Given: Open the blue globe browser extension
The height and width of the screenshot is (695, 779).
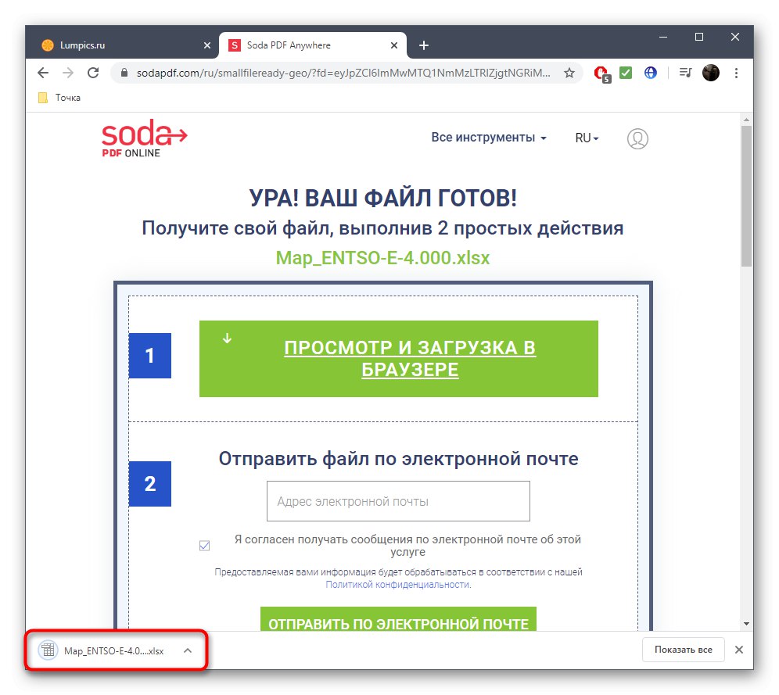Looking at the screenshot, I should 651,73.
